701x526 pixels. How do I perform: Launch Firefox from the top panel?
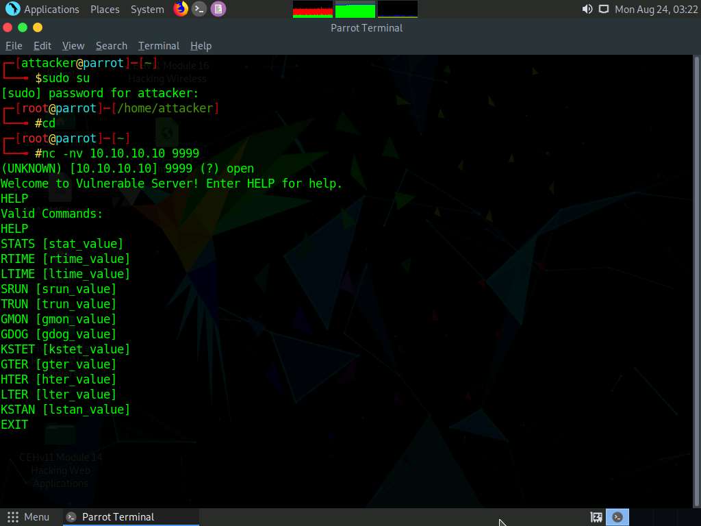pyautogui.click(x=181, y=8)
